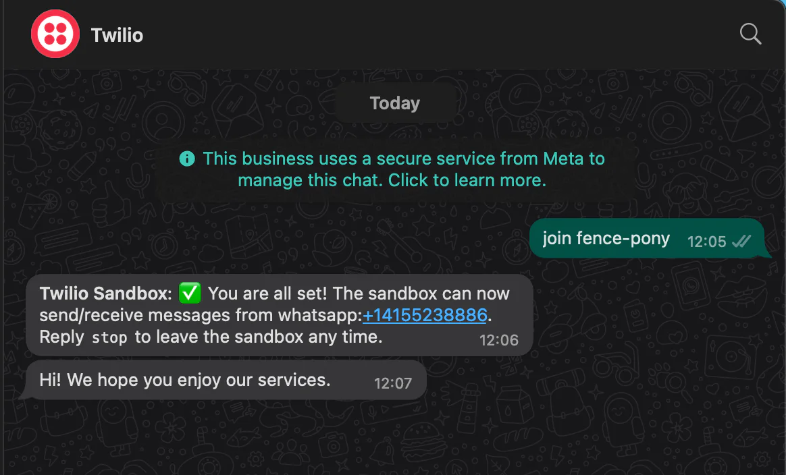Screen dimensions: 786x475
Task: Click "Reply stop to leave the sandbox" line
Action: coord(211,337)
